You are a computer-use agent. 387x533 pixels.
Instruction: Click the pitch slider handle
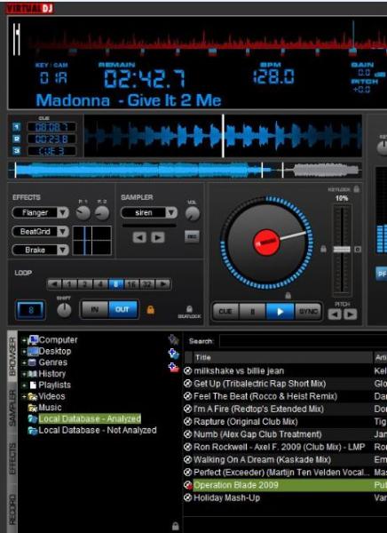pyautogui.click(x=342, y=250)
